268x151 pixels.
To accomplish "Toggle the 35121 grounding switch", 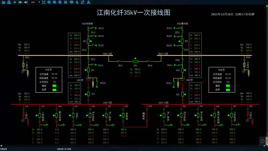I will pos(94,28).
